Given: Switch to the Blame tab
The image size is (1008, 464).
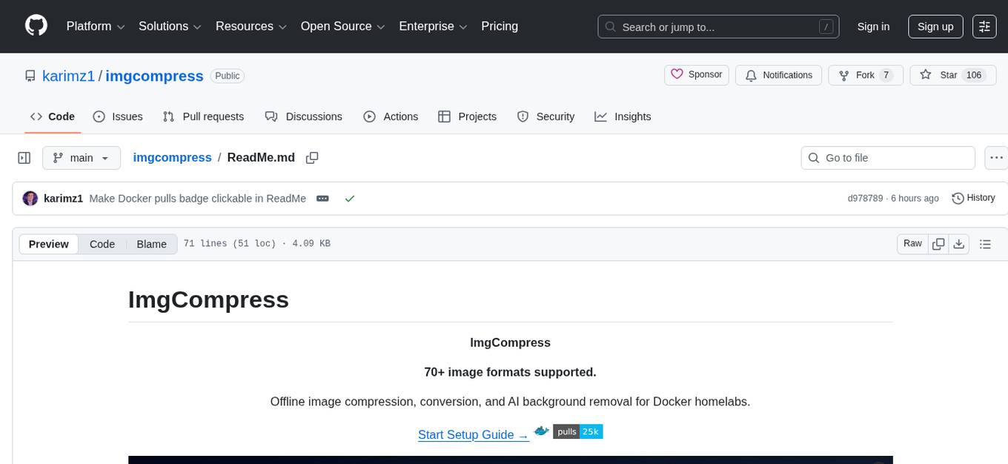Looking at the screenshot, I should 151,244.
